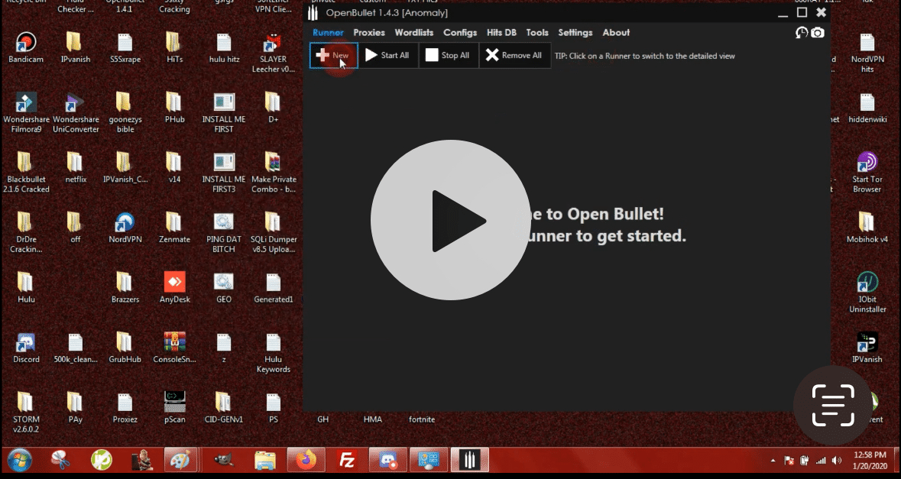The image size is (901, 479).
Task: Click the text scan overlay icon
Action: tap(833, 406)
